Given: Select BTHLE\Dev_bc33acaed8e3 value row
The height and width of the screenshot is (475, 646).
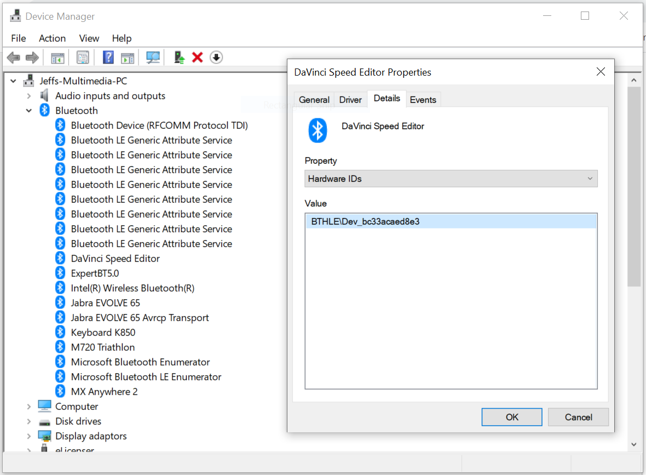Looking at the screenshot, I should 451,221.
